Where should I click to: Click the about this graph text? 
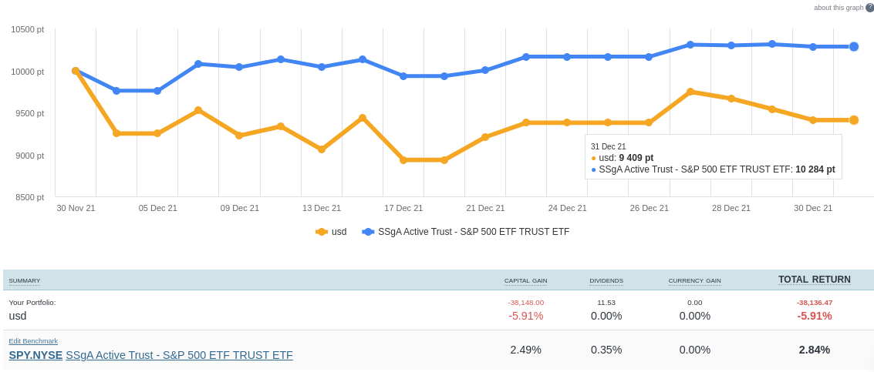[x=839, y=8]
